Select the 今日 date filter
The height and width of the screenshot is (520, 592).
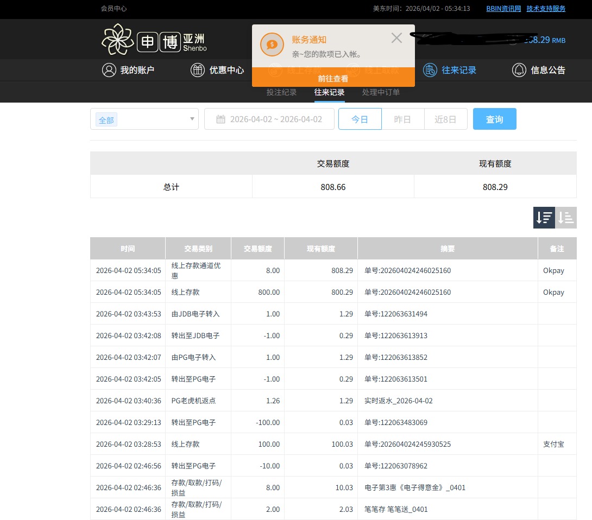coord(360,119)
